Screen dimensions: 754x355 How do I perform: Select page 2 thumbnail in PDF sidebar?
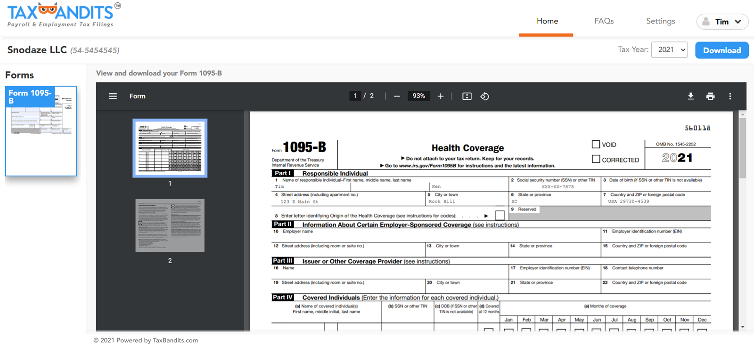point(170,225)
